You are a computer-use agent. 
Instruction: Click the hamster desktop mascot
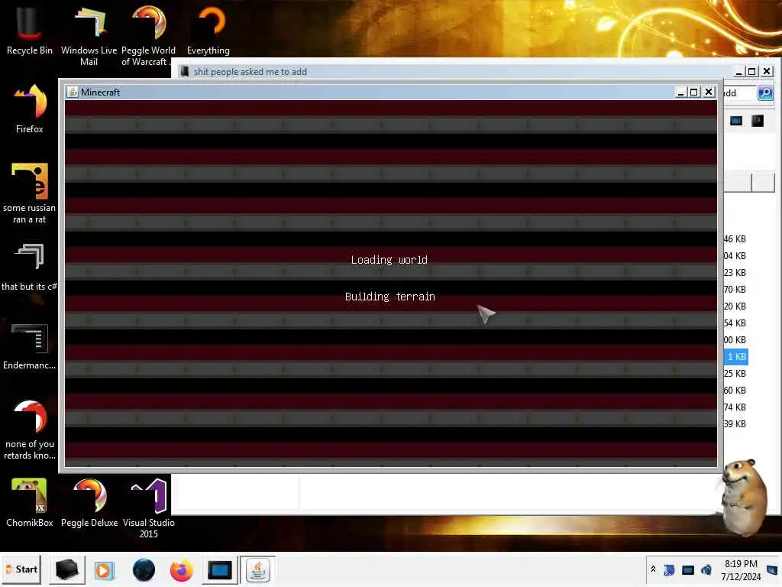(744, 497)
